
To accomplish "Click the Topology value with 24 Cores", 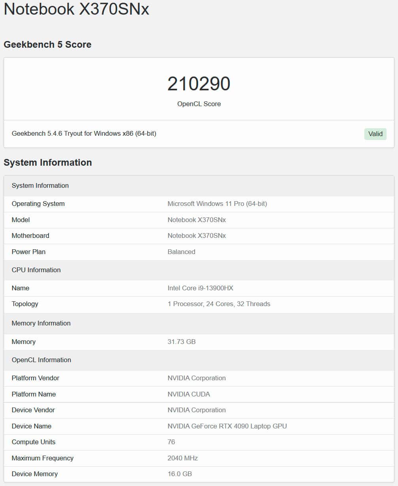I will pos(219,304).
